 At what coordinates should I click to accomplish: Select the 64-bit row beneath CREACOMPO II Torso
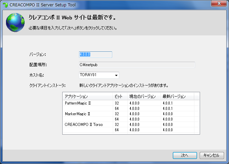pos(117,130)
